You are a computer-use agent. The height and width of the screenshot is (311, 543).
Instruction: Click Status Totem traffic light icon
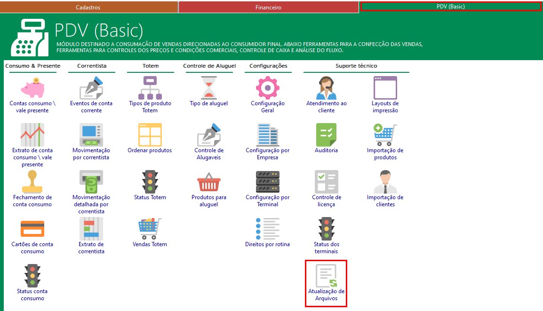[x=150, y=182]
